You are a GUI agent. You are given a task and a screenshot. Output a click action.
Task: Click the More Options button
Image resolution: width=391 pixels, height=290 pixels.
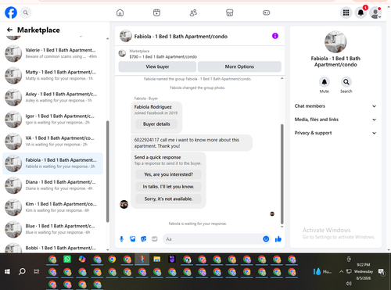click(x=239, y=66)
